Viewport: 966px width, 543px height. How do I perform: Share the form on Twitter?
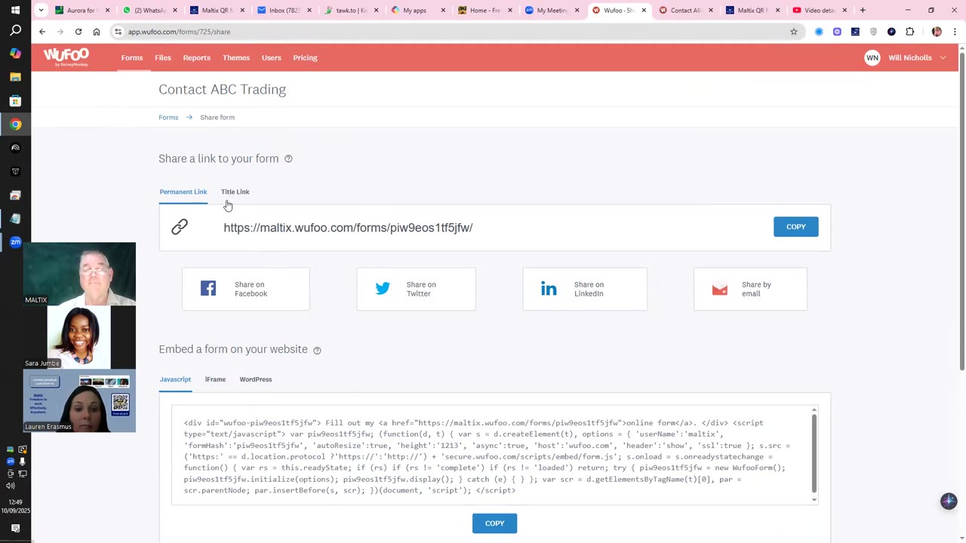416,289
